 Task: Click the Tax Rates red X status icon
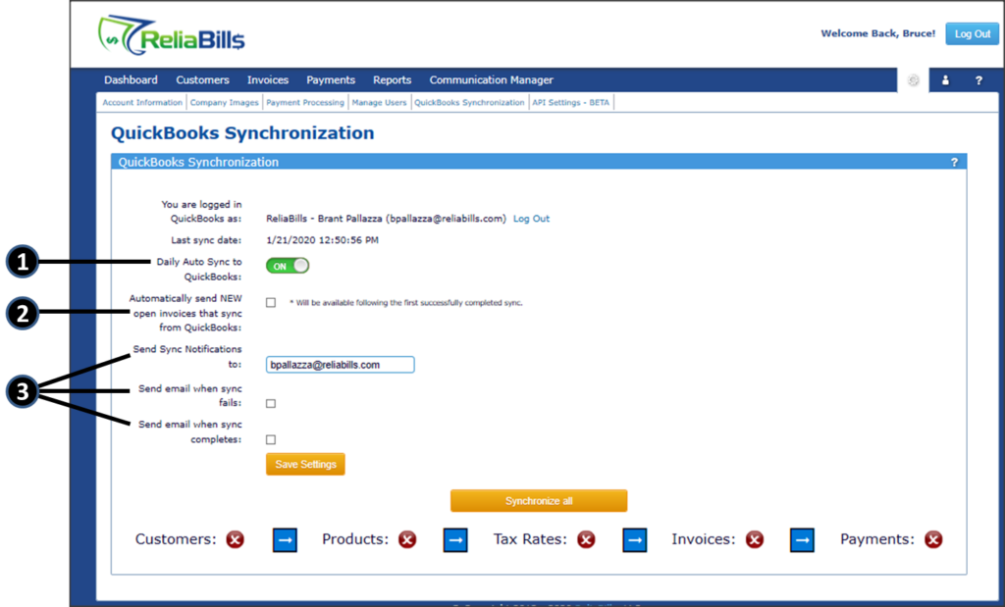[x=586, y=539]
